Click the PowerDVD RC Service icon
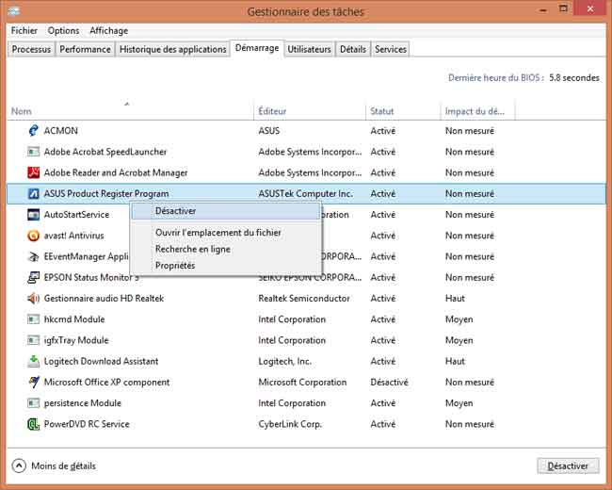 (34, 424)
